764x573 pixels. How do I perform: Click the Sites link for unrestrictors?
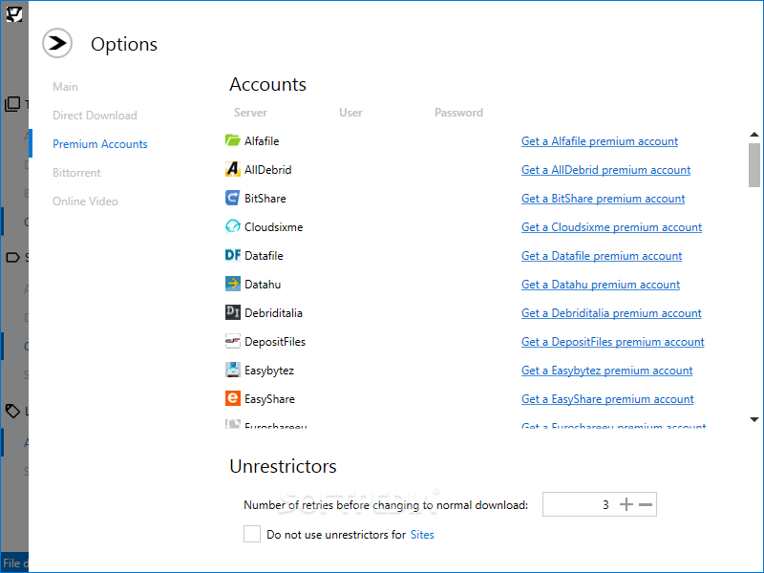pos(422,535)
